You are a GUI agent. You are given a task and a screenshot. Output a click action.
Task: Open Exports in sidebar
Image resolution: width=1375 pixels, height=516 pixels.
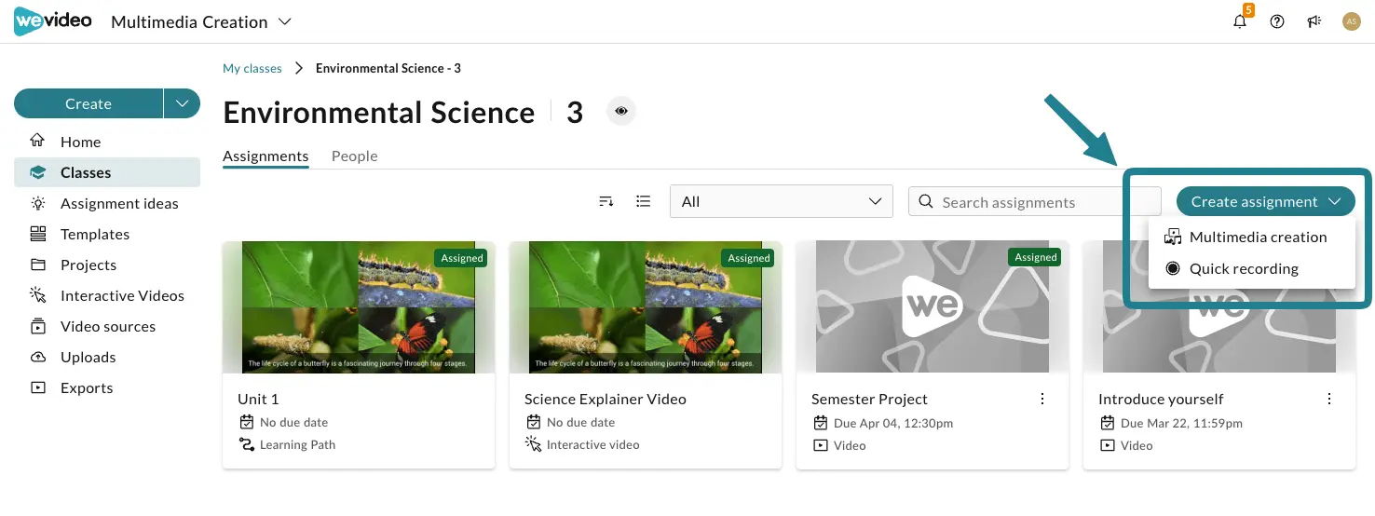(x=107, y=387)
